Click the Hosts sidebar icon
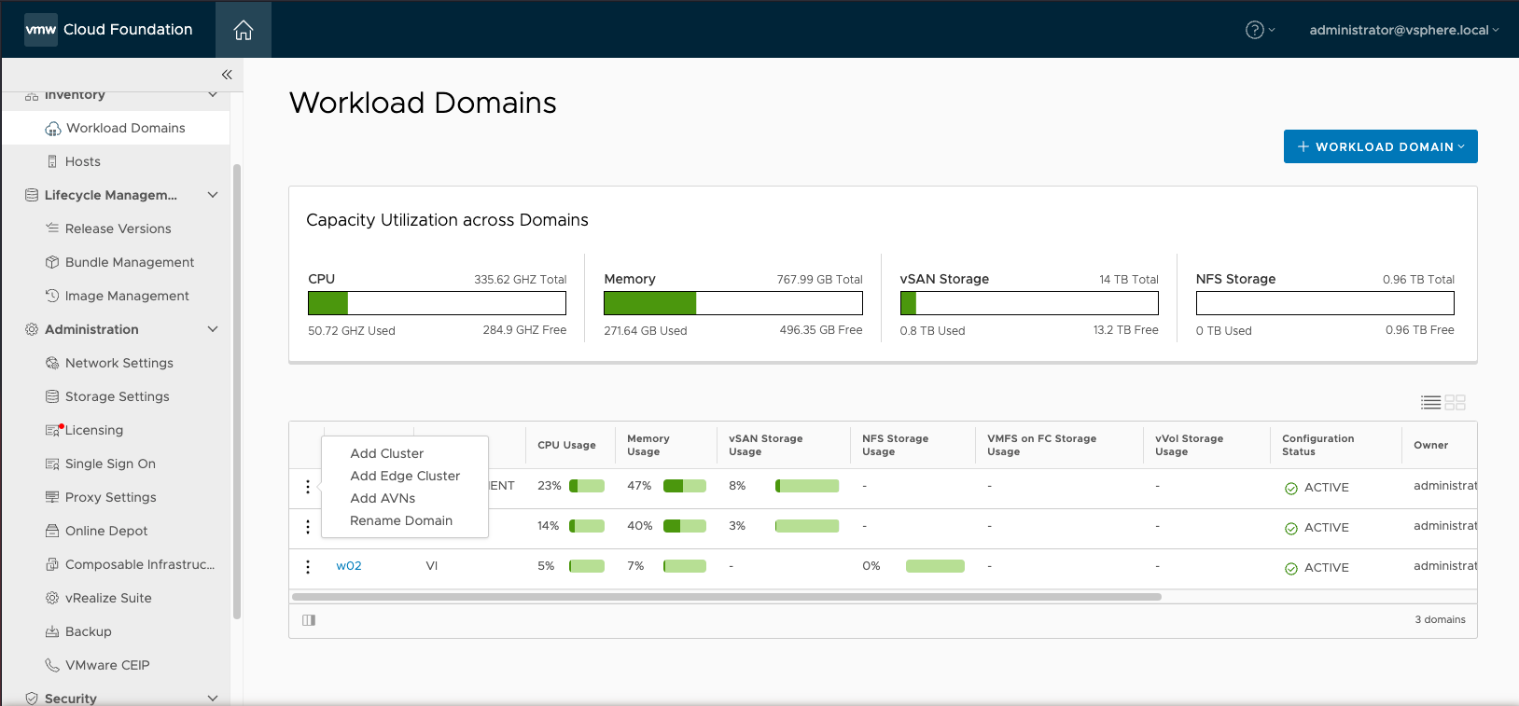The height and width of the screenshot is (706, 1519). (x=53, y=161)
